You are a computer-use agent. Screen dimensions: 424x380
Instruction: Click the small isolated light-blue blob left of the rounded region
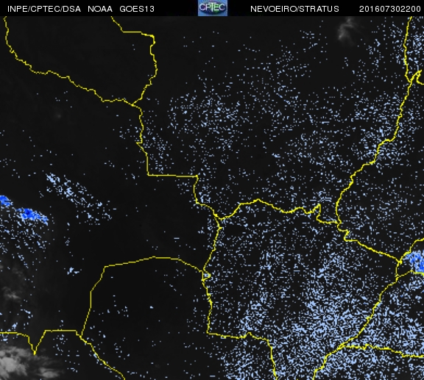click(72, 270)
